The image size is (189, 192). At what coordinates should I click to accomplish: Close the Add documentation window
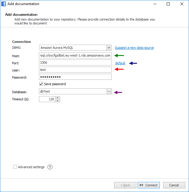(182, 4)
